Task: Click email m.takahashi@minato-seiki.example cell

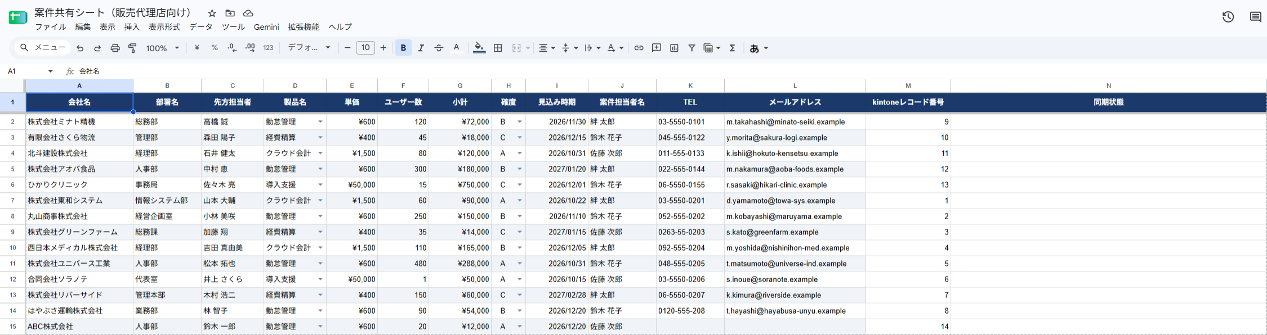Action: [x=795, y=122]
